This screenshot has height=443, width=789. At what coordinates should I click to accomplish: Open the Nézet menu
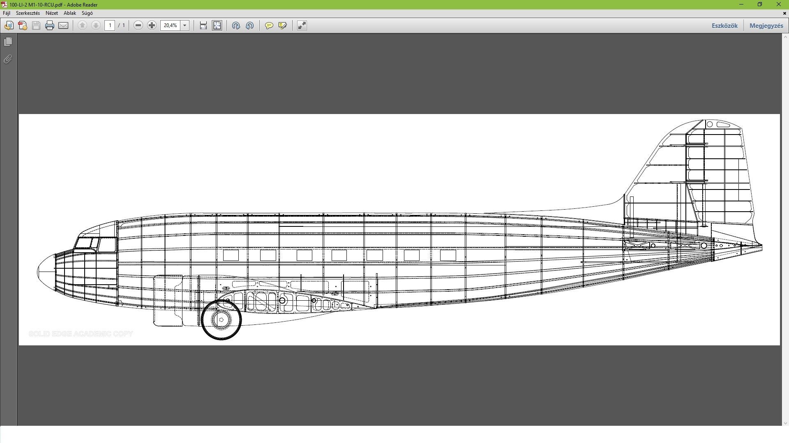point(51,13)
